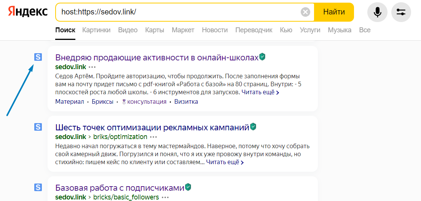The width and height of the screenshot is (421, 201).
Task: Start voice search with the microphone icon
Action: (378, 12)
